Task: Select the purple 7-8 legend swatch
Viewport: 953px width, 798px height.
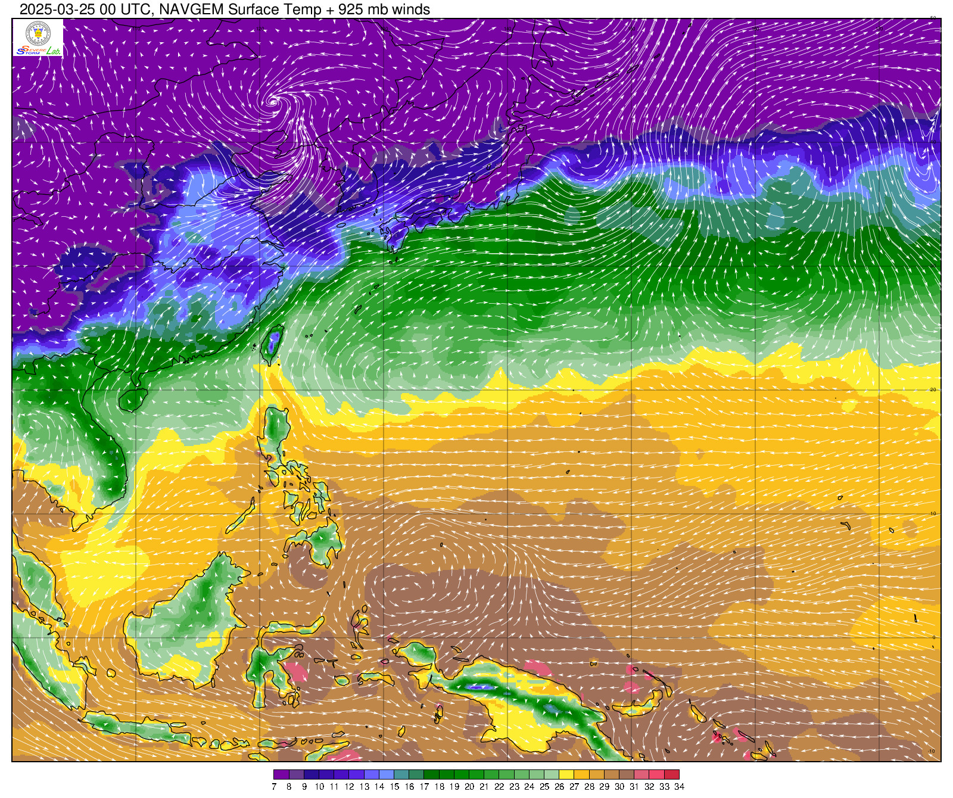Action: pyautogui.click(x=281, y=775)
